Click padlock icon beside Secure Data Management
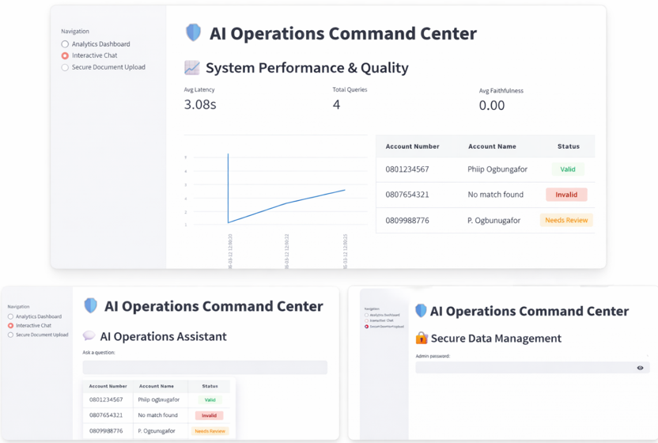 click(x=422, y=338)
